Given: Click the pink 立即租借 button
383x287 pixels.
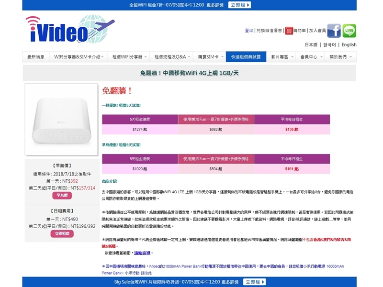Looking at the screenshot, I should [62, 234].
